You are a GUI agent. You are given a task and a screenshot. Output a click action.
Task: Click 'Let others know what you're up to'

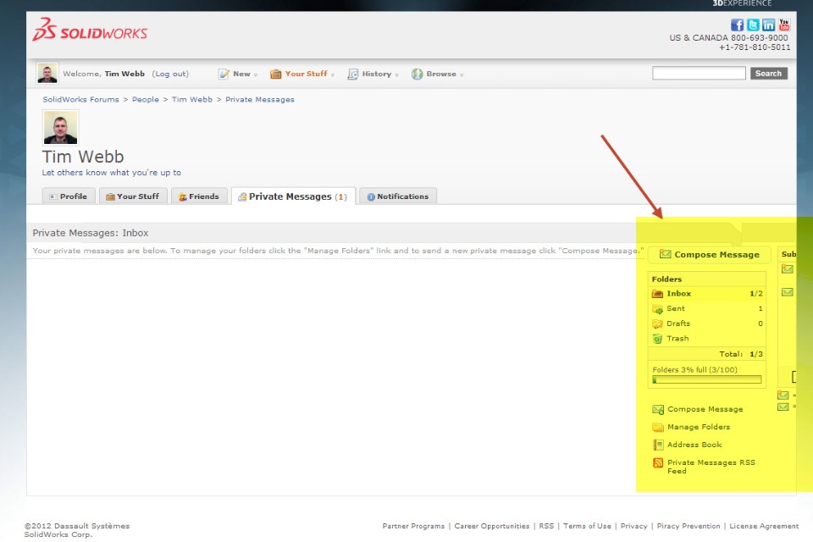(112, 173)
